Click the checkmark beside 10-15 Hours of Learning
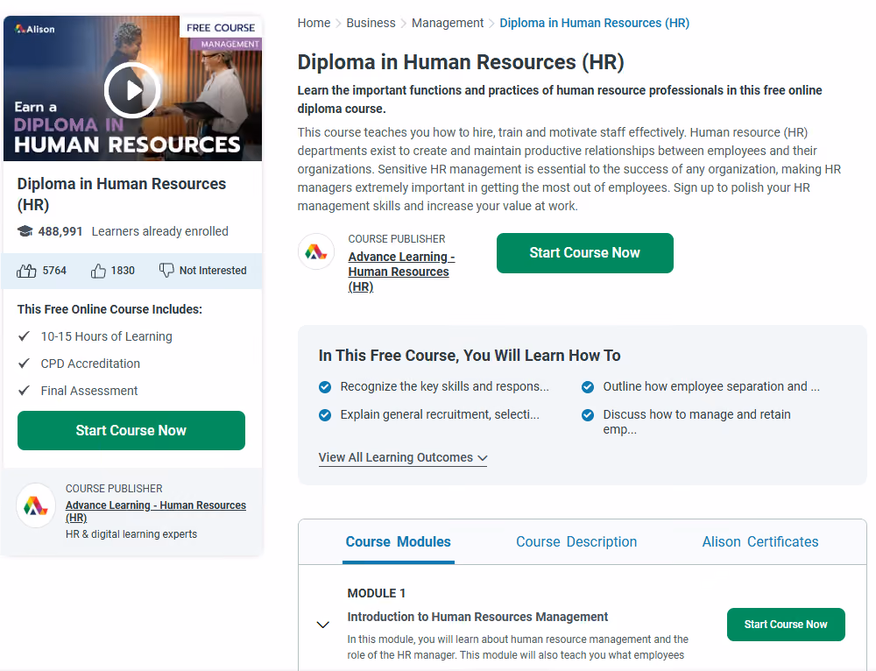This screenshot has width=876, height=671. (24, 336)
